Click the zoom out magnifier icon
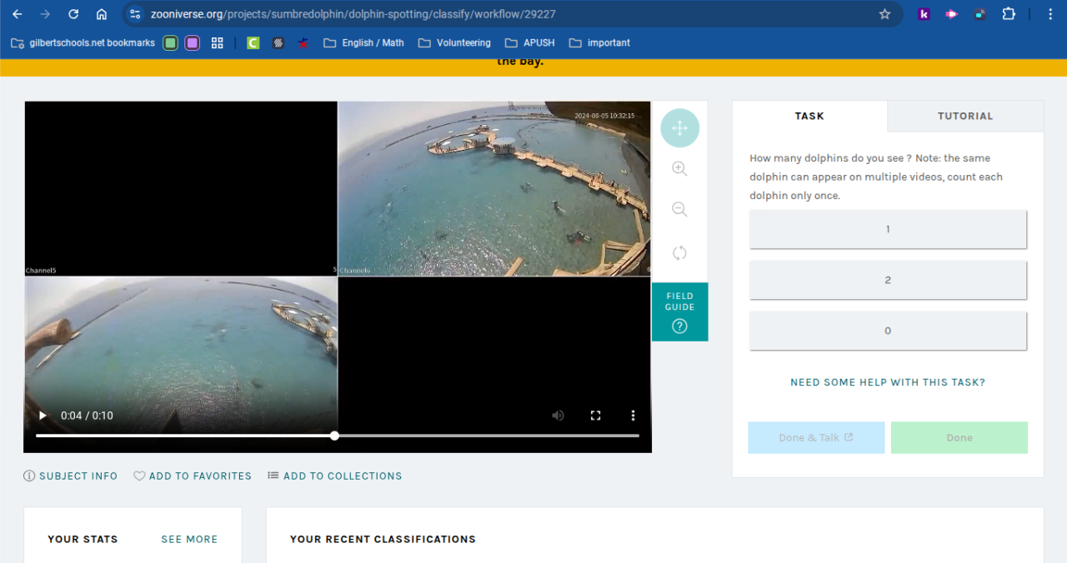Screen dimensions: 1067x563 pyautogui.click(x=679, y=210)
